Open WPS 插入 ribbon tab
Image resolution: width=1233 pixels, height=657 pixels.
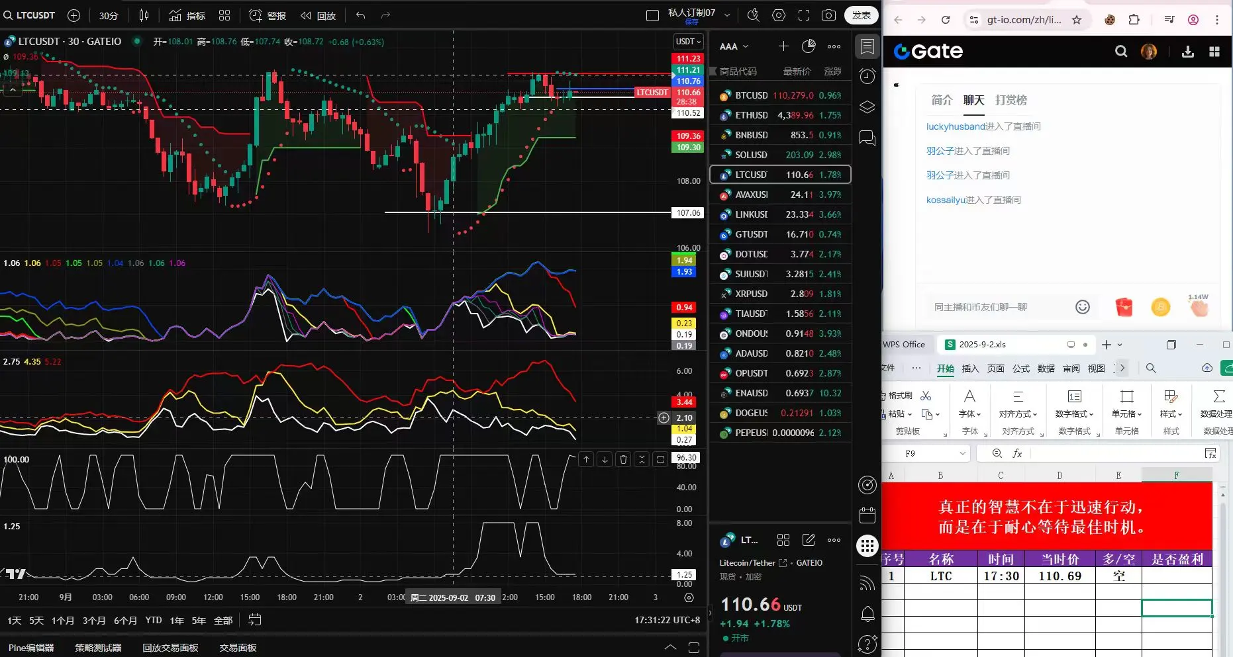tap(970, 369)
